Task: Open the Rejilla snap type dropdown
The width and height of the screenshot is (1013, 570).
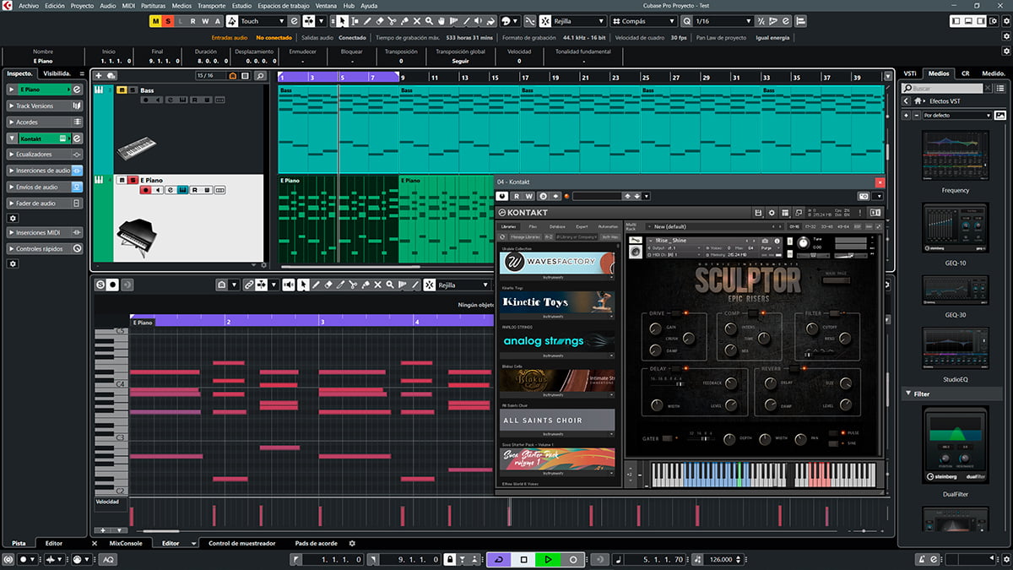Action: [578, 20]
